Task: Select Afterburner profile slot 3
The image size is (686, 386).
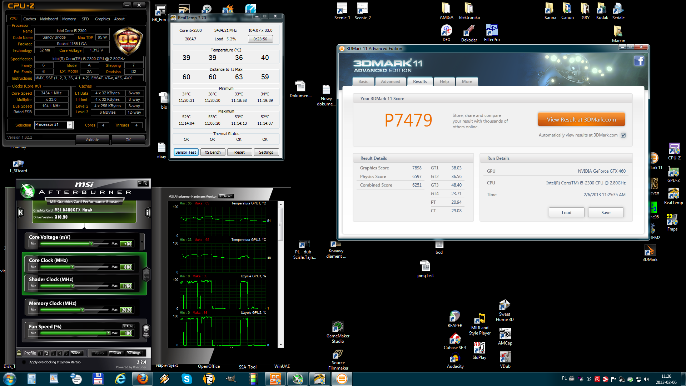Action: coord(53,353)
